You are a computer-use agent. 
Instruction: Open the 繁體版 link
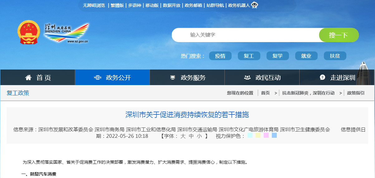[117, 5]
